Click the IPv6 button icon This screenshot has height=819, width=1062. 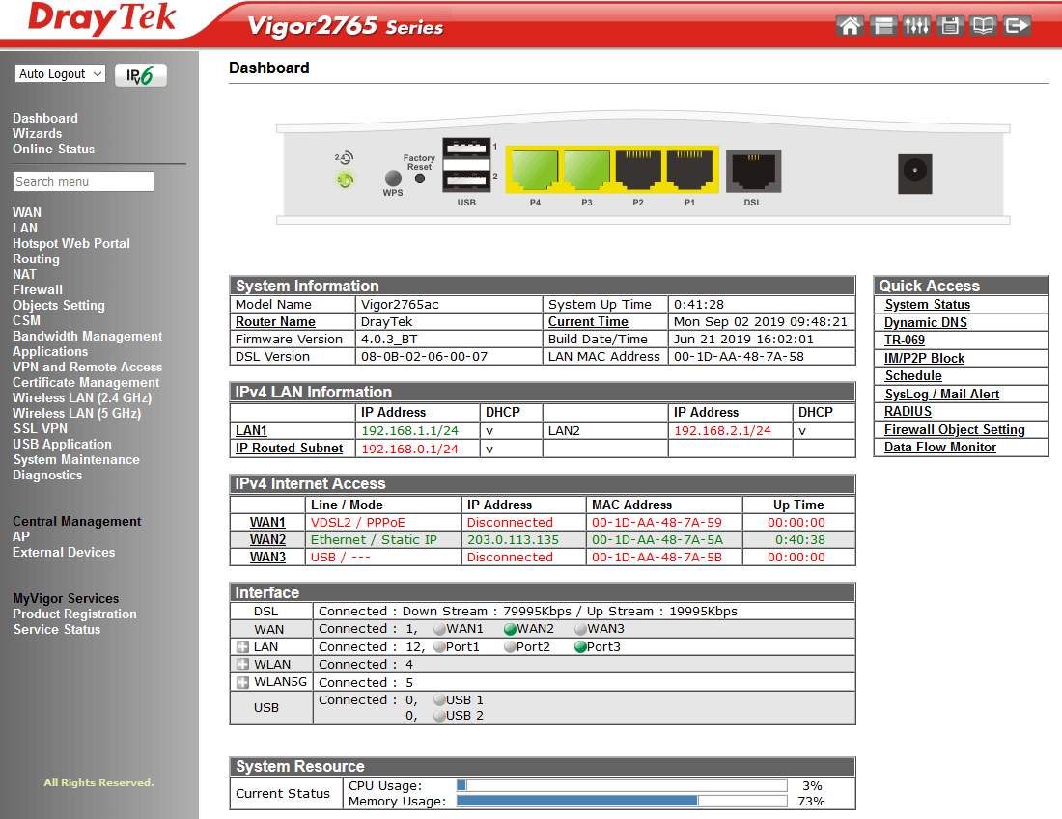point(140,75)
